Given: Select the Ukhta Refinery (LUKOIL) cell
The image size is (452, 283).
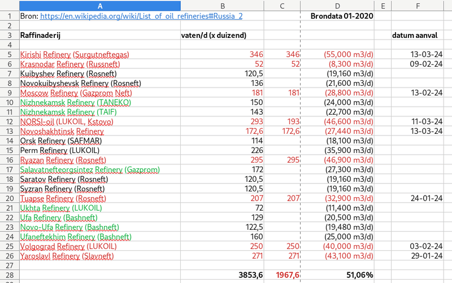Looking at the screenshot, I should tap(100, 208).
